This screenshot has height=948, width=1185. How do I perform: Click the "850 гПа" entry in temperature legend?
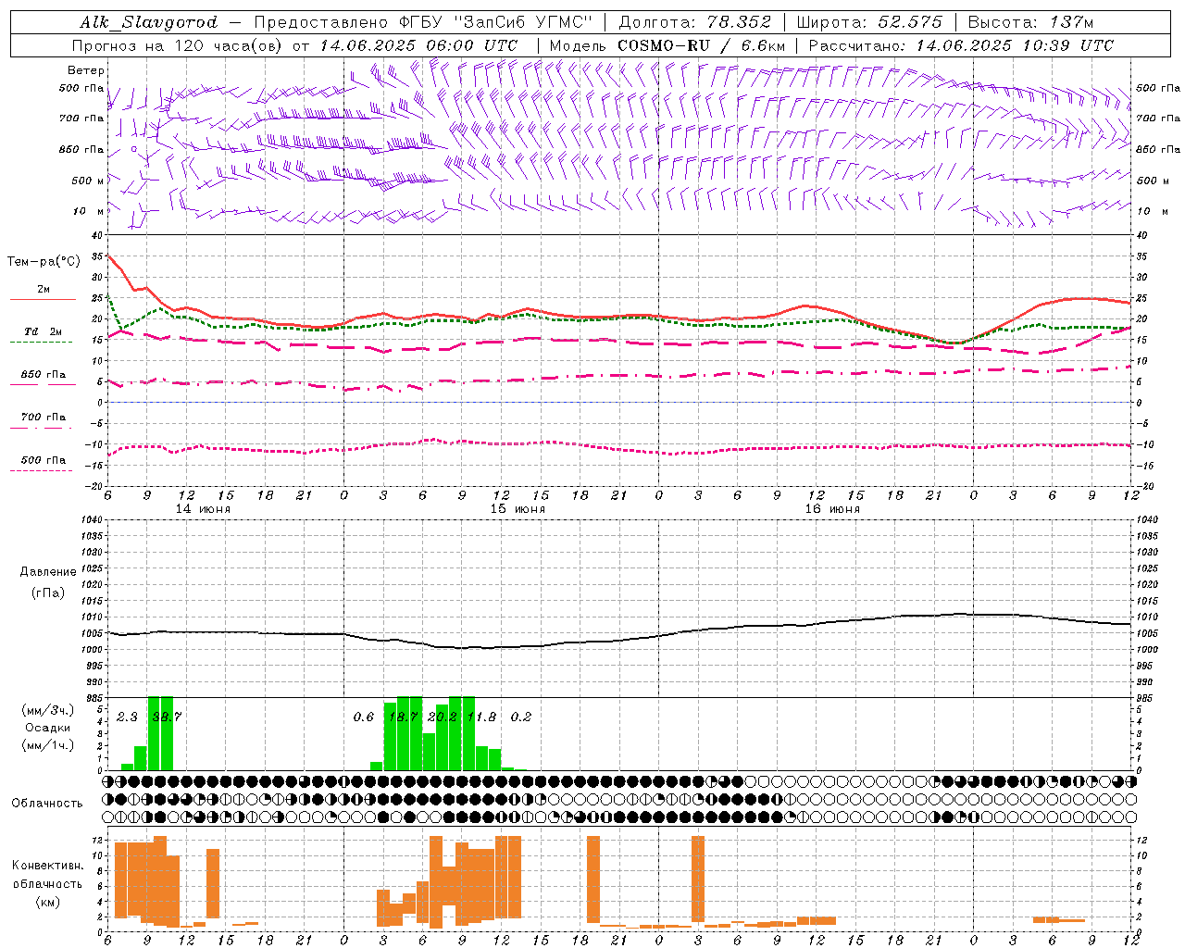[44, 375]
